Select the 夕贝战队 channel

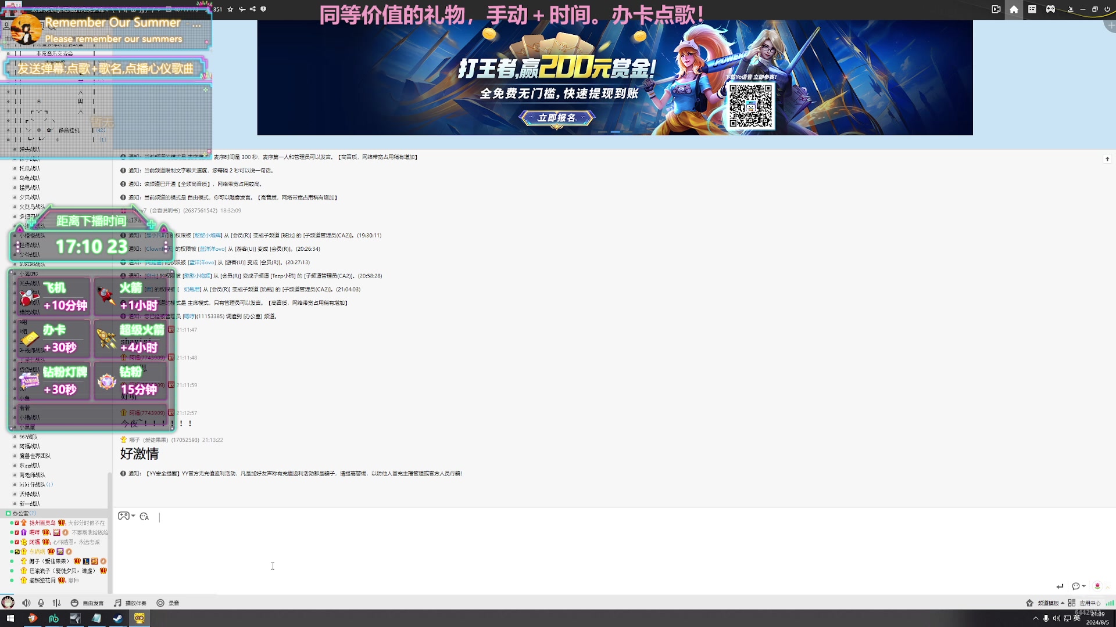[x=30, y=197]
